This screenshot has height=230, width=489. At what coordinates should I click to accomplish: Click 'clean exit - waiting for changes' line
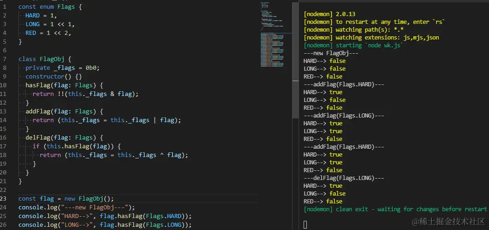pyautogui.click(x=395, y=209)
